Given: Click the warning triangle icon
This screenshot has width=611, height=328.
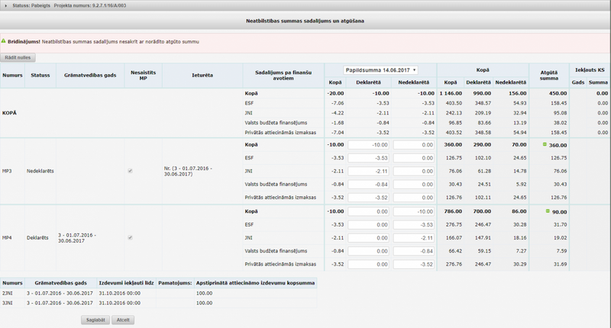Looking at the screenshot, I should 4,41.
